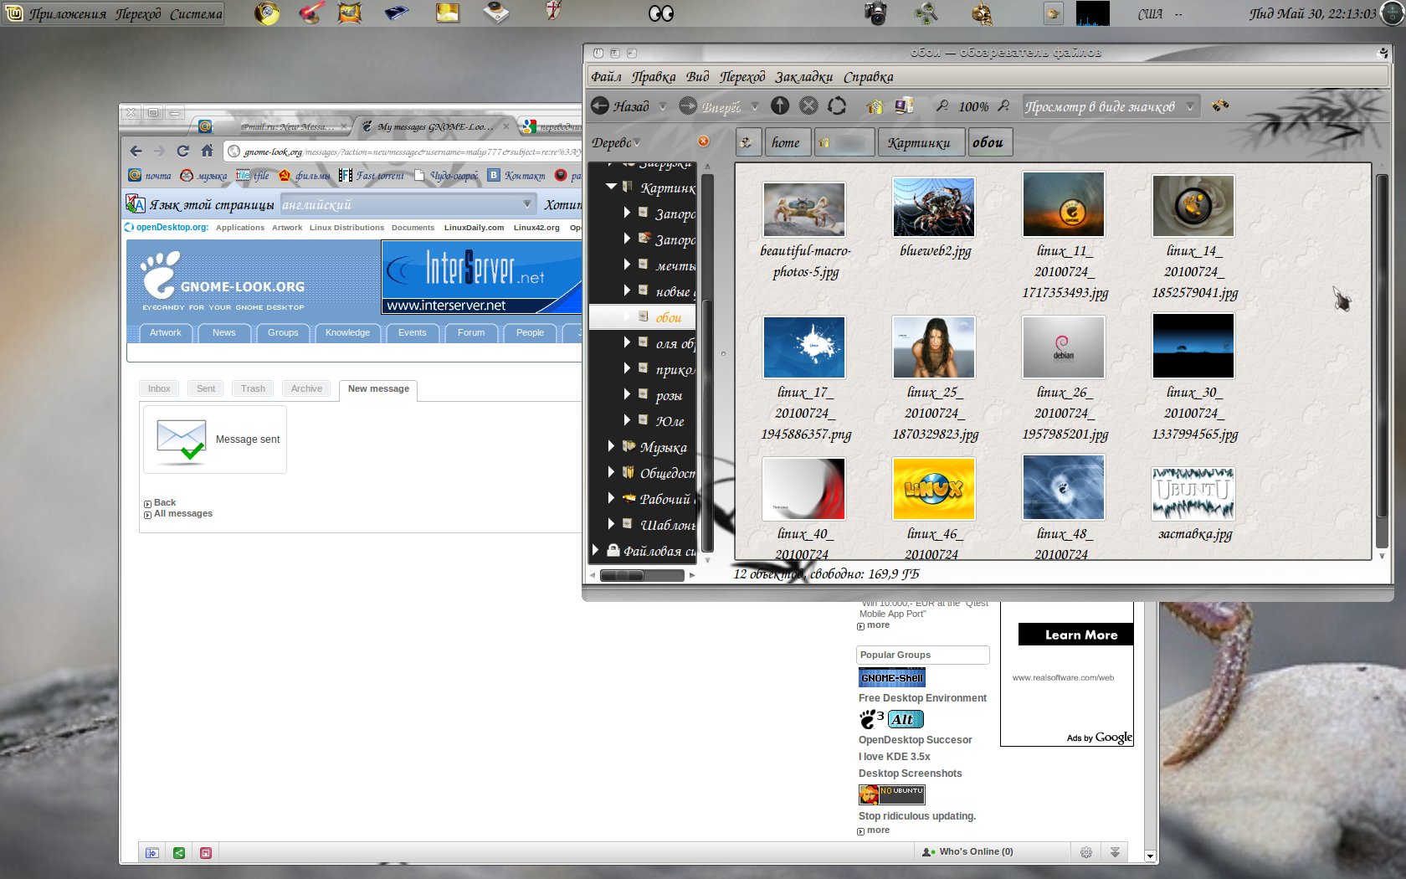Screen dimensions: 1406x879
Task: Switch to the Archive tab
Action: pos(306,388)
